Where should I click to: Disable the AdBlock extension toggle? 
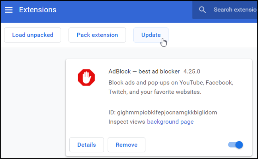click(x=235, y=145)
